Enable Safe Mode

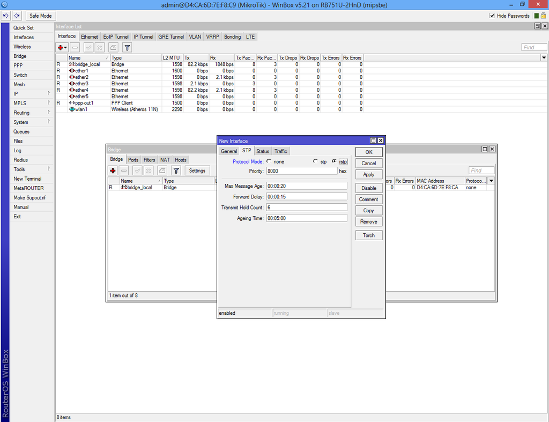pos(40,15)
